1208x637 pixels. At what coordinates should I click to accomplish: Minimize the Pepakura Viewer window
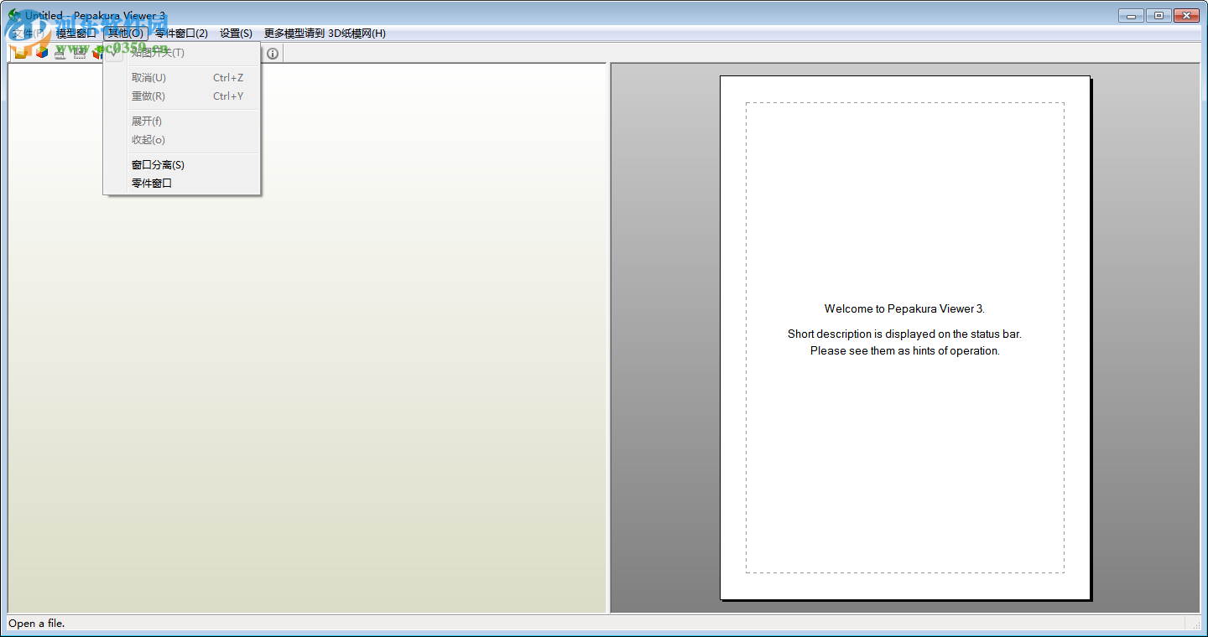[x=1132, y=15]
